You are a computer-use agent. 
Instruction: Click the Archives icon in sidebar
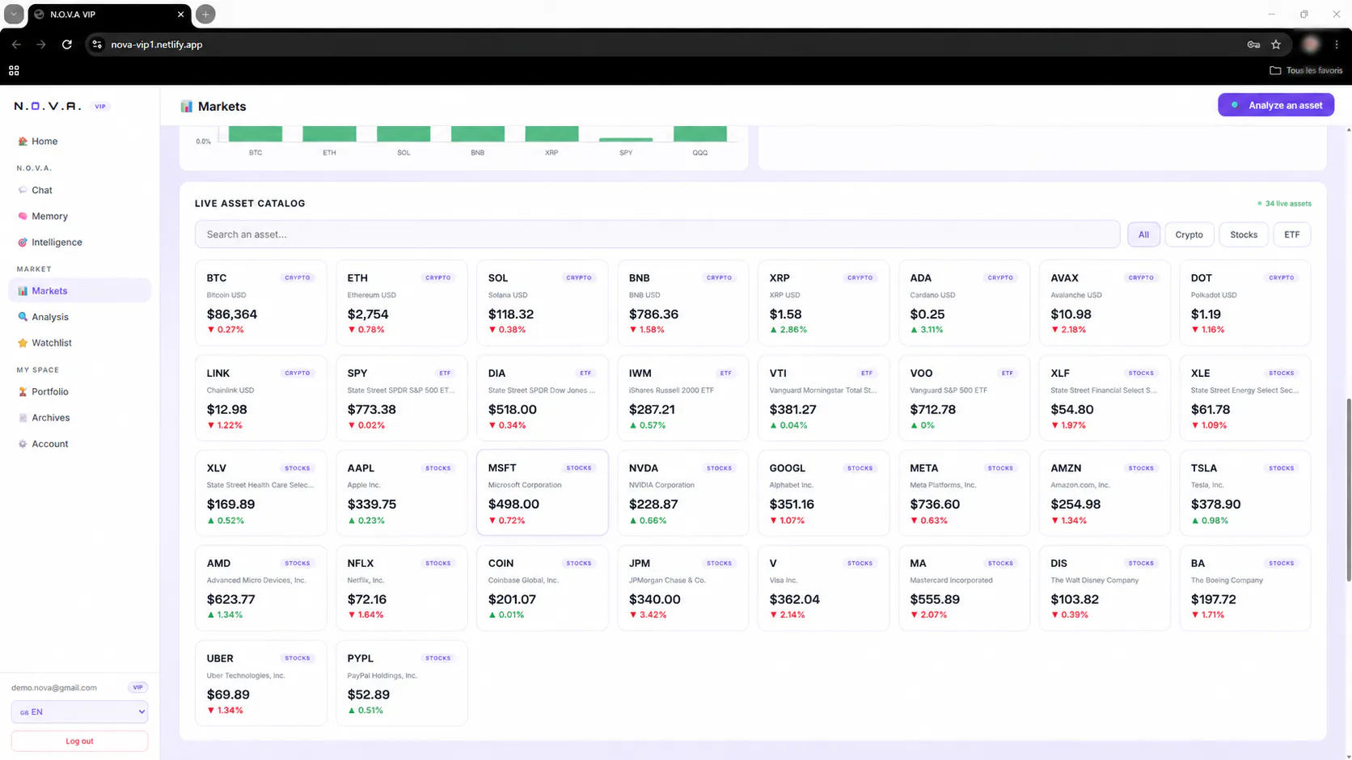(23, 418)
